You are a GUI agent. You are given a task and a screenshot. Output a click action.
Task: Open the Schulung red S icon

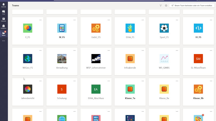[x=62, y=89]
